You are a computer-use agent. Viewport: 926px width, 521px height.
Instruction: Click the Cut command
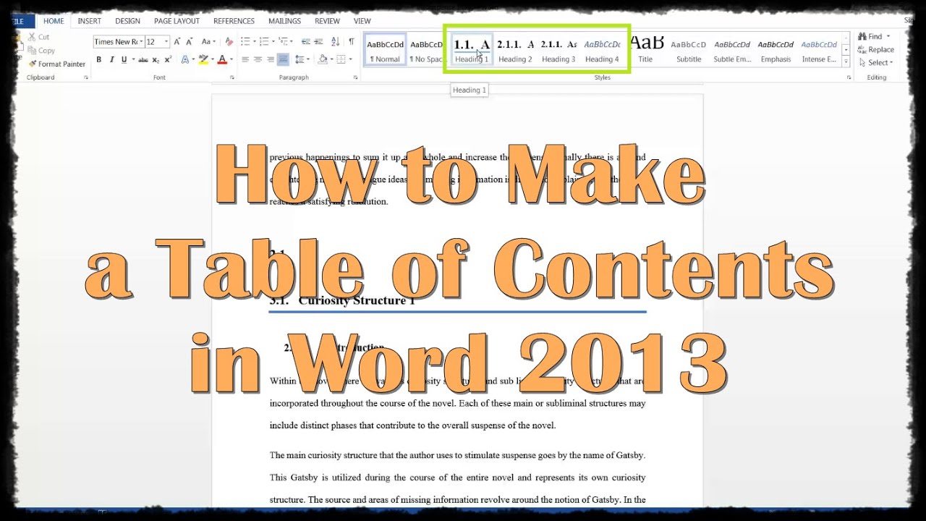click(38, 37)
